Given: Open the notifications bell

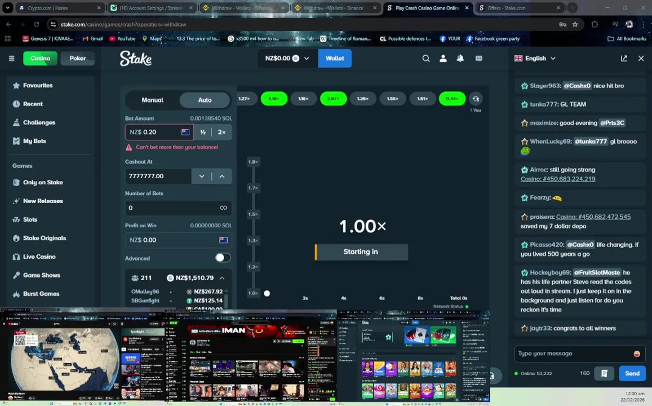Looking at the screenshot, I should 460,58.
